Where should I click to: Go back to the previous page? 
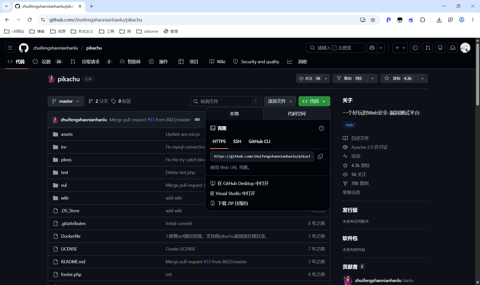pos(7,20)
